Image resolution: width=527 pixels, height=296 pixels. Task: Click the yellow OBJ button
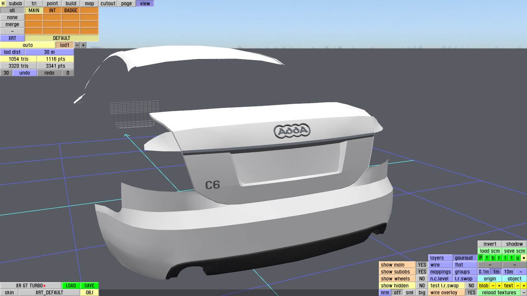(x=90, y=293)
